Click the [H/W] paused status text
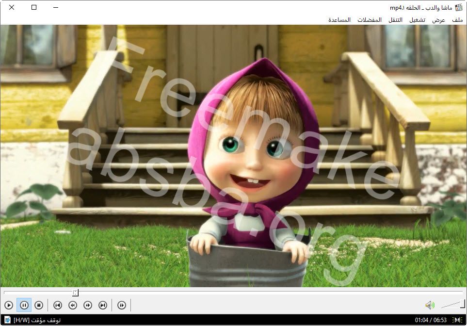 (x=37, y=320)
